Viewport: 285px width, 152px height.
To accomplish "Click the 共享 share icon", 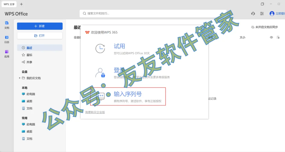I will pos(23,62).
